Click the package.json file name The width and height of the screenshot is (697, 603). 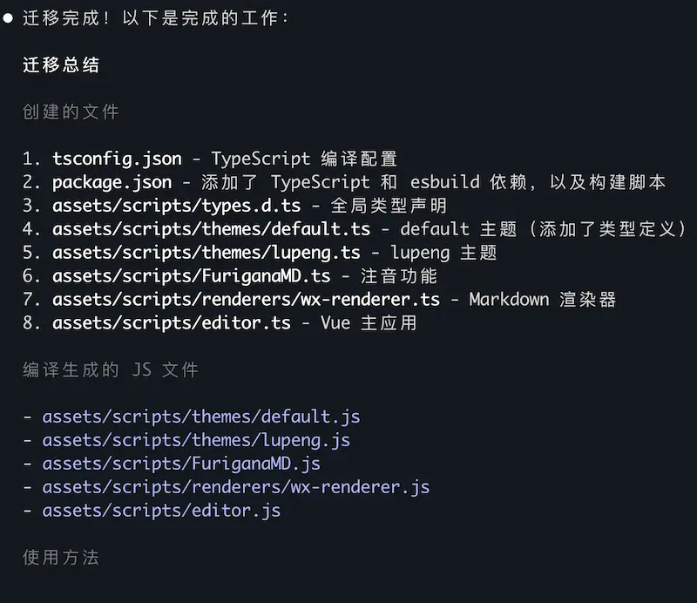tap(112, 183)
